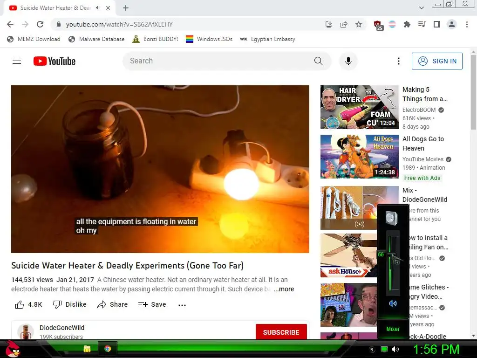Screen dimensions: 477x358
Task: Save the video to a playlist
Action: pos(152,304)
